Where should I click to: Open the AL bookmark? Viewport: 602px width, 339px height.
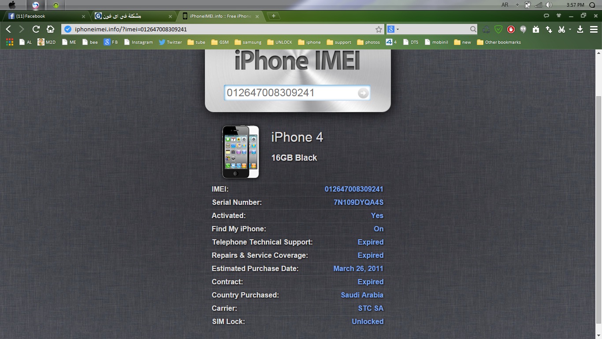pos(26,42)
